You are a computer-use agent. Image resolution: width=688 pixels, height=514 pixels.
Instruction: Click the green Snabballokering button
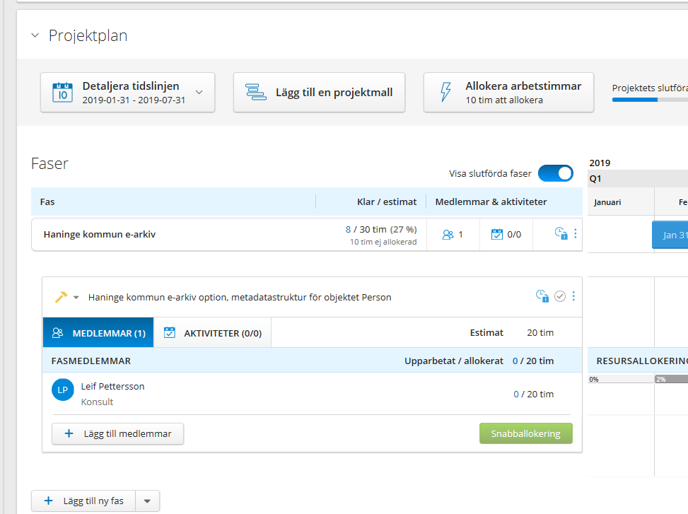point(525,433)
